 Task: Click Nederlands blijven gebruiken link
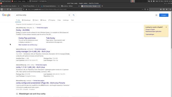[x=153, y=32]
